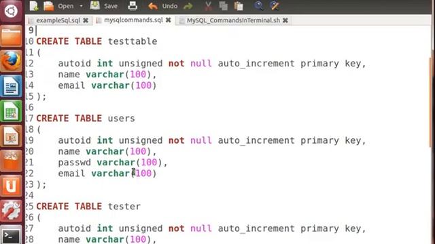The height and width of the screenshot is (244, 435).
Task: Open Terminal from the dock
Action: point(11,235)
